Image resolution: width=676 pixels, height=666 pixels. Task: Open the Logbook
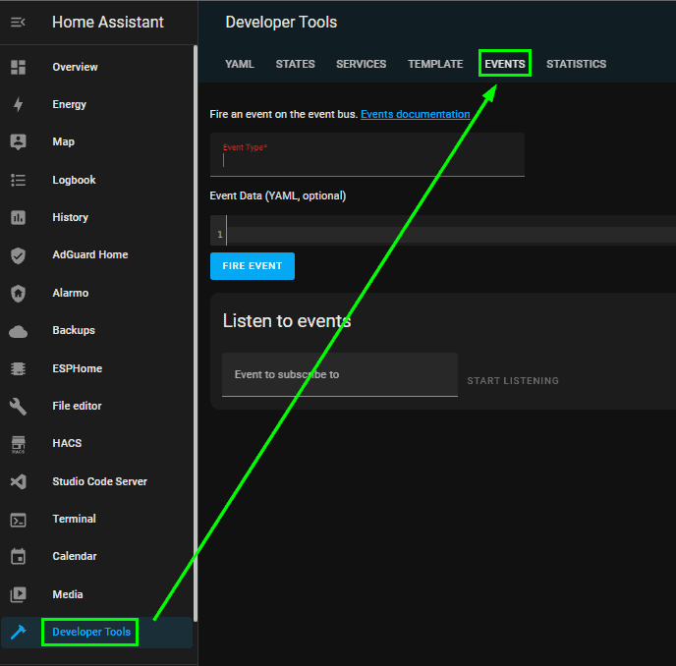tap(96, 180)
